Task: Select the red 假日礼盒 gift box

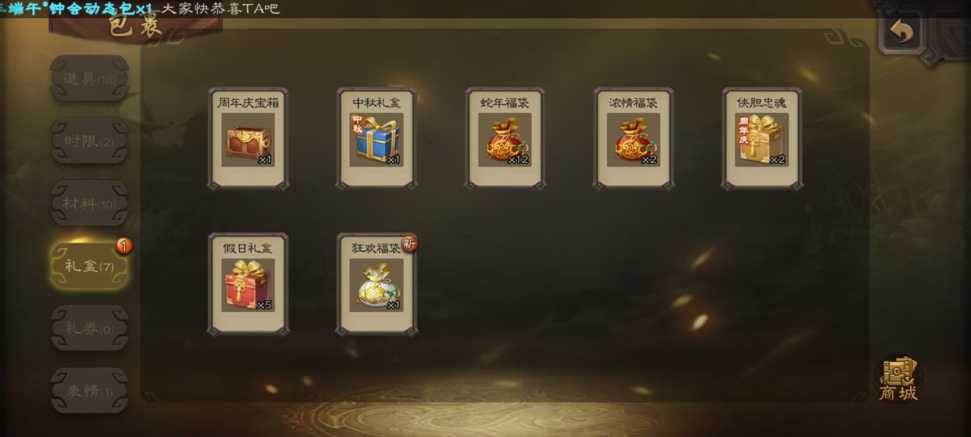Action: [x=248, y=284]
